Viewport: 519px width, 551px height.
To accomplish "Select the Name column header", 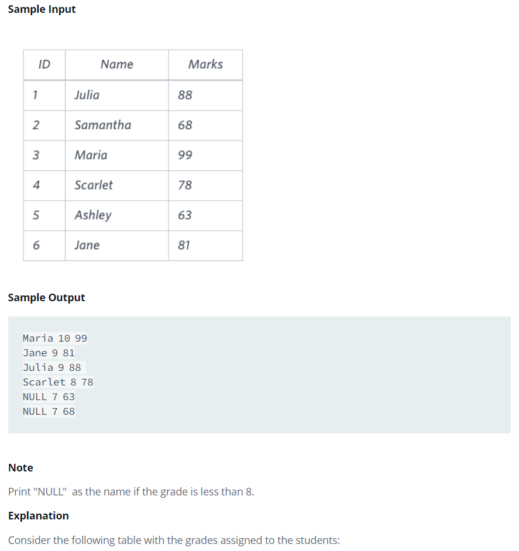I will tap(117, 65).
